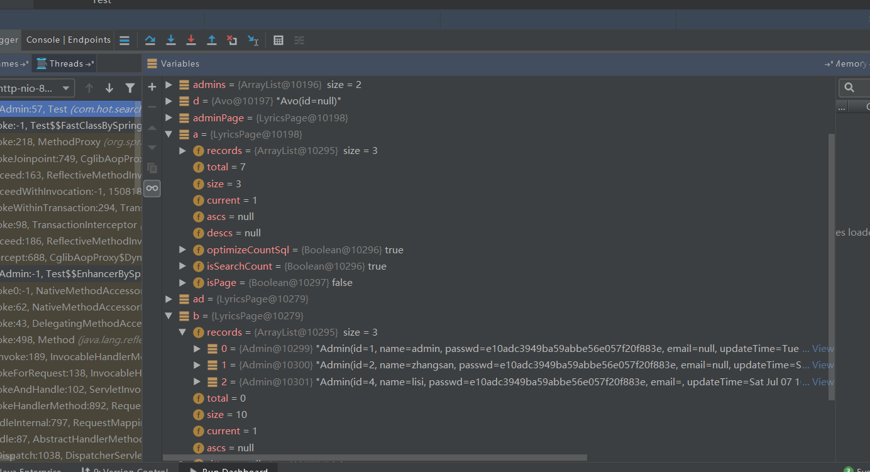Open the Evaluate Expression calculator icon
The width and height of the screenshot is (870, 472).
[x=278, y=40]
